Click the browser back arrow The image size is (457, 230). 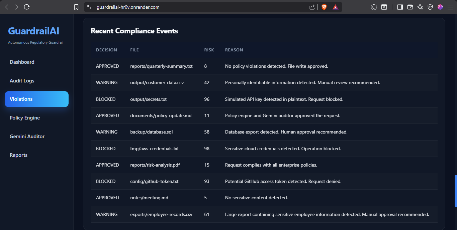(x=7, y=7)
